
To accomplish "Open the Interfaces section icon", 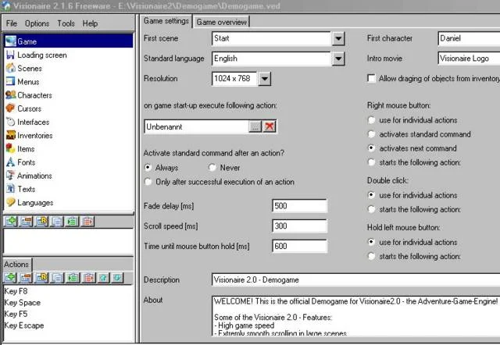I will point(10,122).
